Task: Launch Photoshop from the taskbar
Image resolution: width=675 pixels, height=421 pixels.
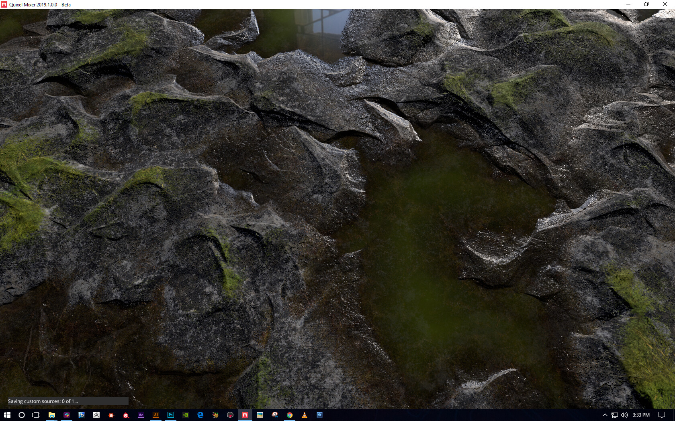Action: pos(171,415)
